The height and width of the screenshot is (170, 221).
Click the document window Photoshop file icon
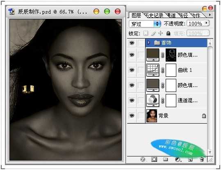[x=11, y=11]
